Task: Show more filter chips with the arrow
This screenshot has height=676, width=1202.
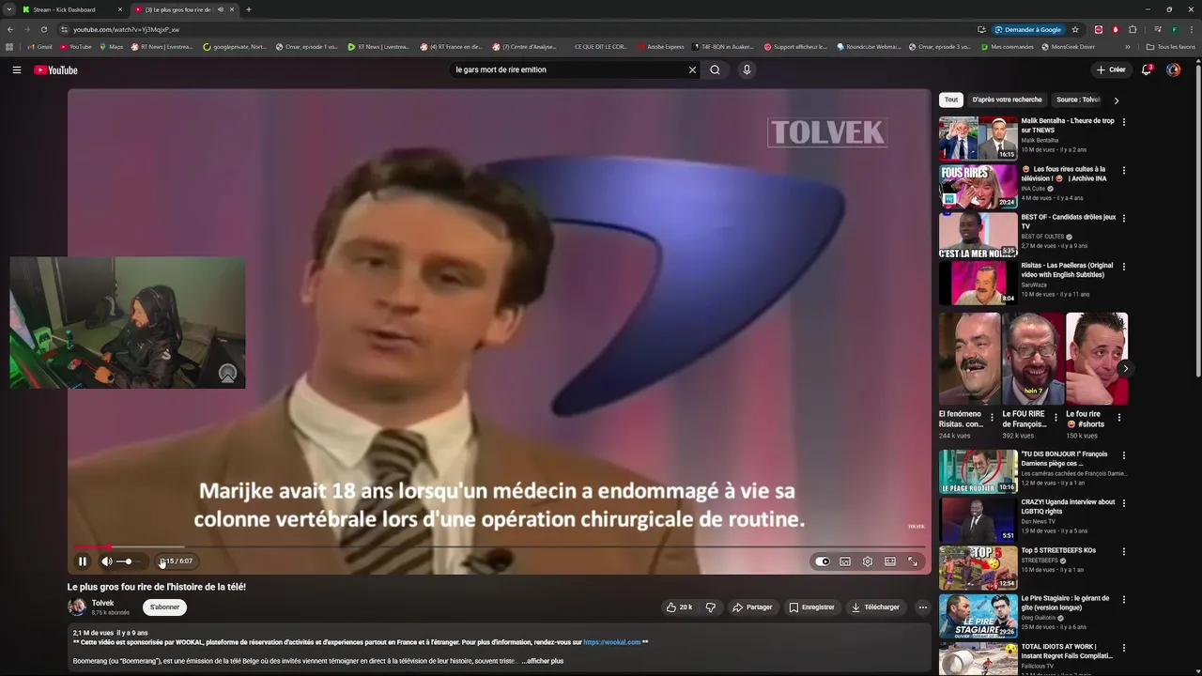Action: coord(1116,100)
